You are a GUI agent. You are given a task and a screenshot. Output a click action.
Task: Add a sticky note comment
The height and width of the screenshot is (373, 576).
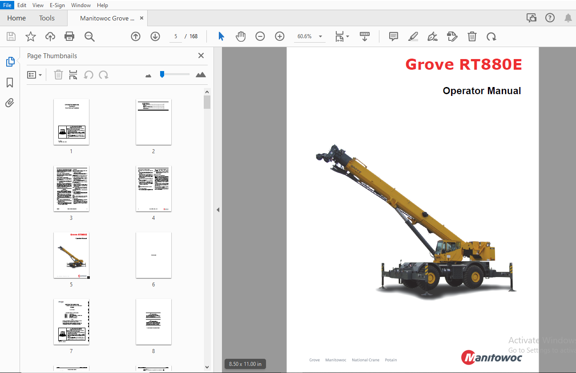394,36
